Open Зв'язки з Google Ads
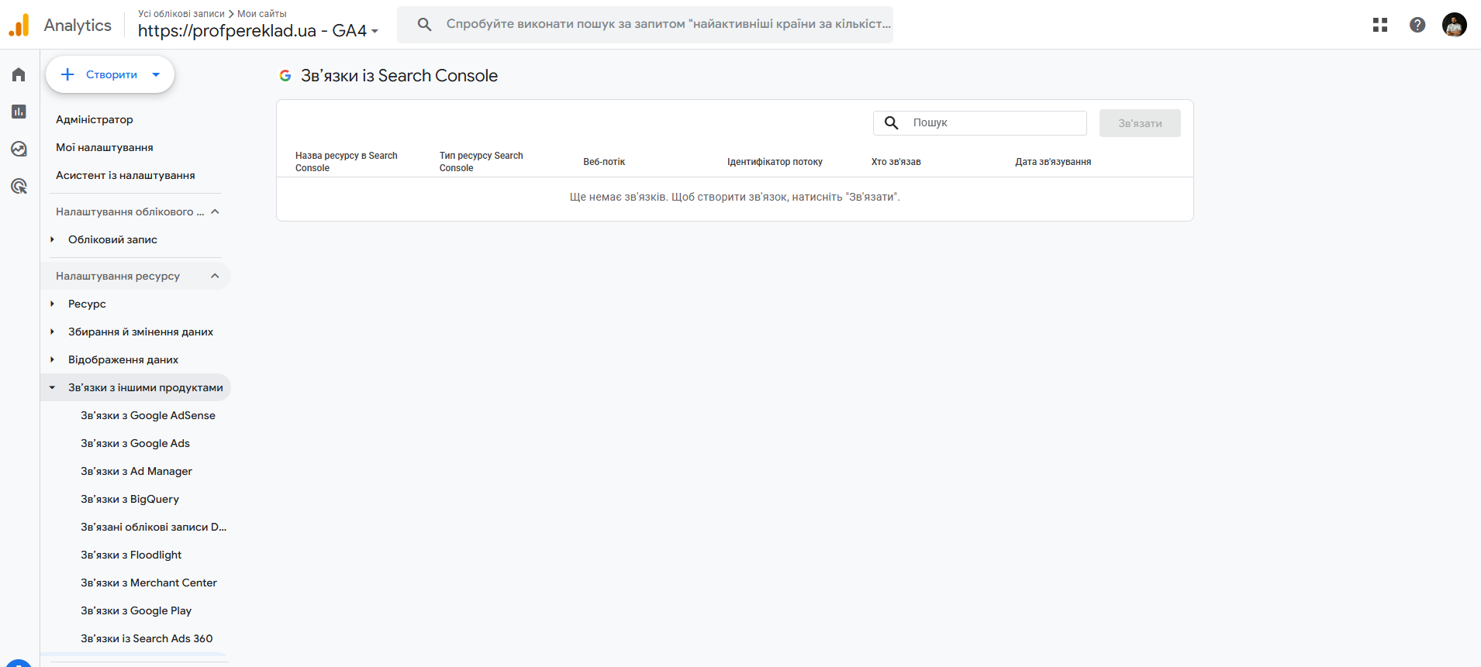The height and width of the screenshot is (667, 1481). (x=135, y=443)
